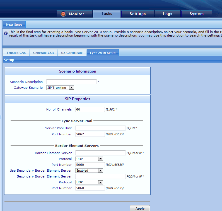Click the Setup section title

(9, 60)
